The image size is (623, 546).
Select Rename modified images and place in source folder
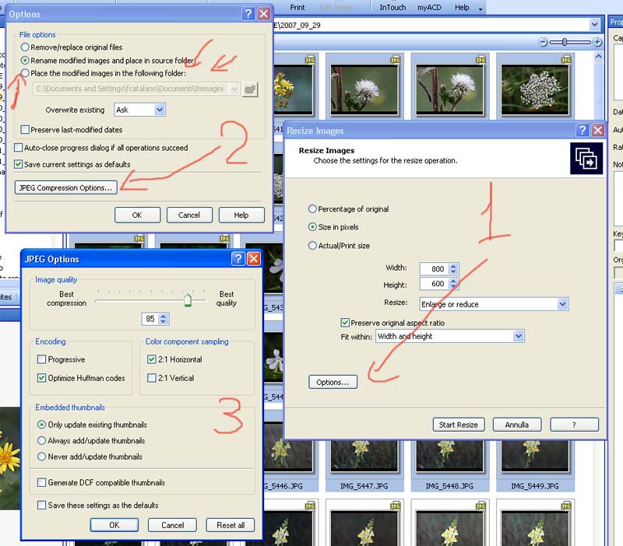(25, 61)
